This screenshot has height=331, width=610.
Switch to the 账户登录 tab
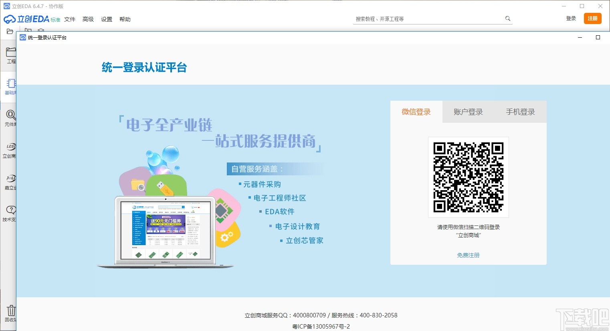coord(469,112)
